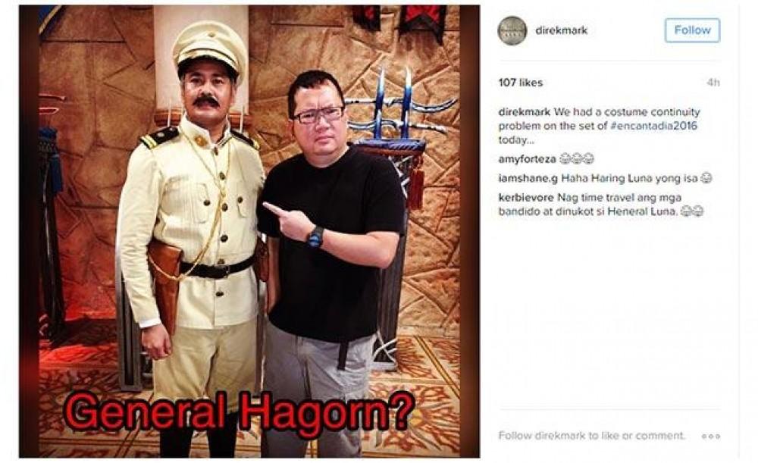The width and height of the screenshot is (758, 463).
Task: Open commenter kerbievore's profile
Action: 526,198
